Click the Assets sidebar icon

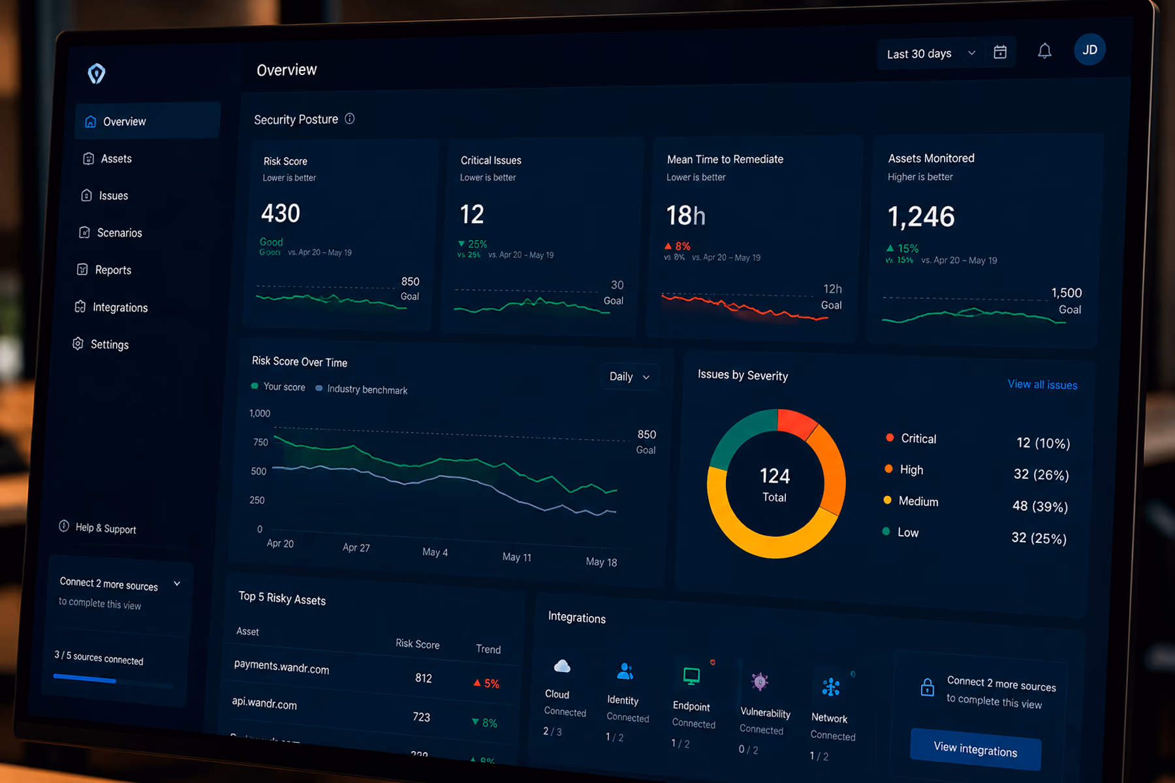89,159
